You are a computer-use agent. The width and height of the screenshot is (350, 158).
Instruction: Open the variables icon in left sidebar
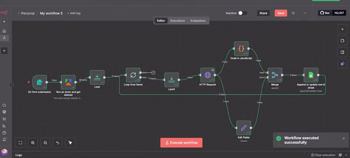click(x=4, y=119)
